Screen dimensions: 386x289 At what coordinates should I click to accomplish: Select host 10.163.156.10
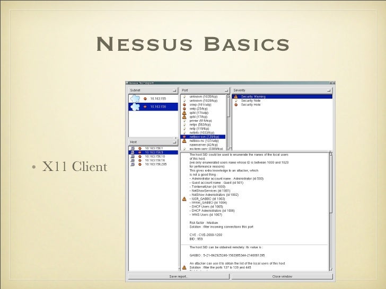tap(153, 156)
